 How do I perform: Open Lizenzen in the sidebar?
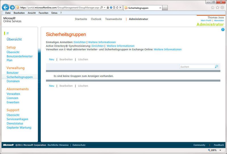point(12,98)
